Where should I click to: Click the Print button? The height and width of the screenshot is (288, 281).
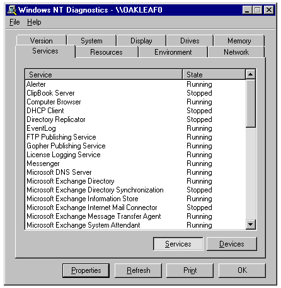click(190, 270)
